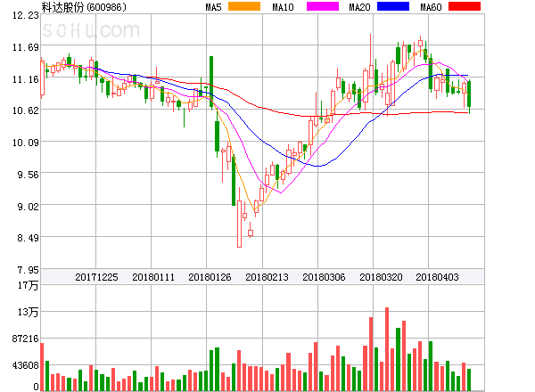The width and height of the screenshot is (535, 392).
Task: Select the 9.02 price axis label
Action: click(28, 207)
